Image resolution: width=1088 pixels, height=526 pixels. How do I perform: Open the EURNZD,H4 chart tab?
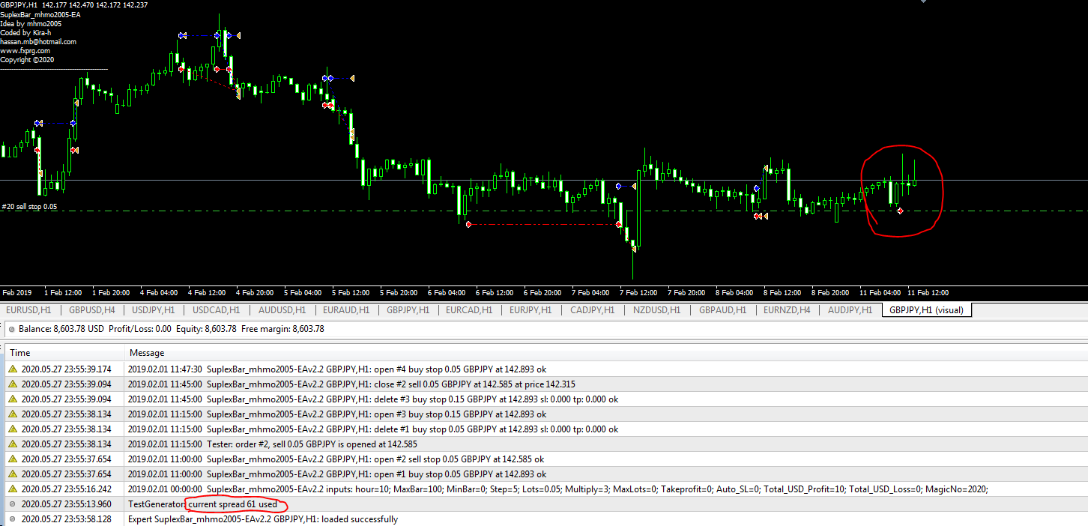786,309
